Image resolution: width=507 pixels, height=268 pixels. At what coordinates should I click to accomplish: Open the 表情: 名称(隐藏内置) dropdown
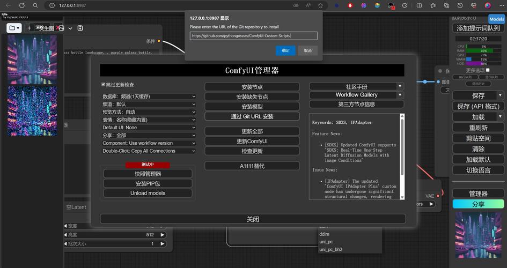(x=149, y=120)
